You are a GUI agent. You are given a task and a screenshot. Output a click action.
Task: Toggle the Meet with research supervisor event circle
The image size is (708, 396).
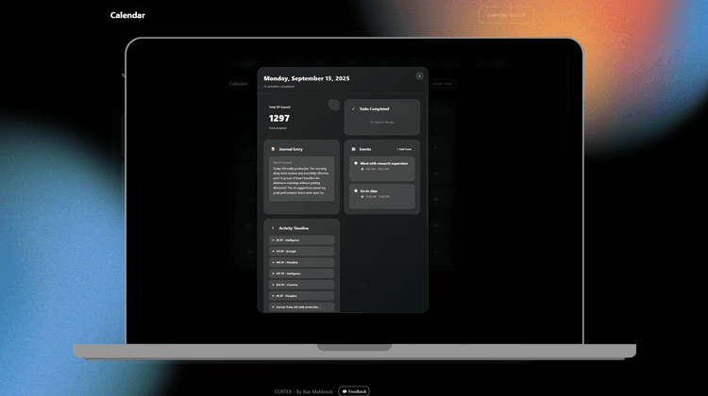[x=355, y=163]
